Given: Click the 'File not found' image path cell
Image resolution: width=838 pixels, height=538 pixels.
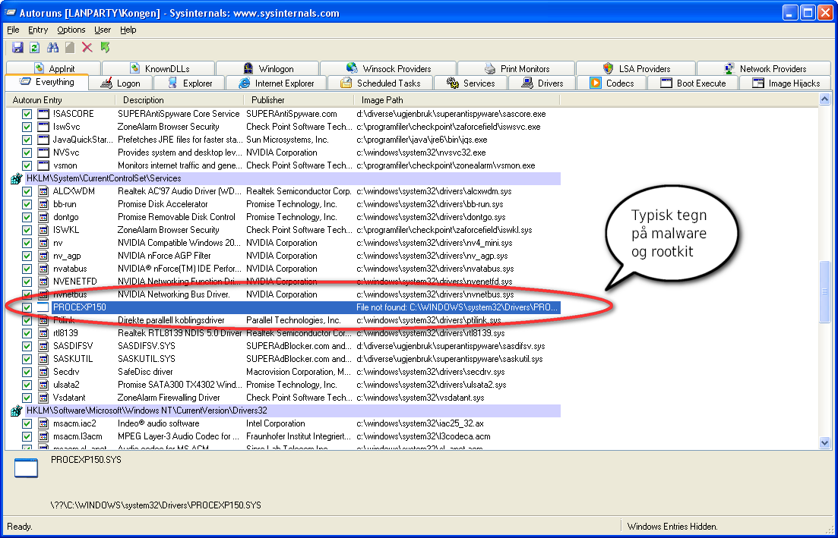Looking at the screenshot, I should [x=457, y=307].
